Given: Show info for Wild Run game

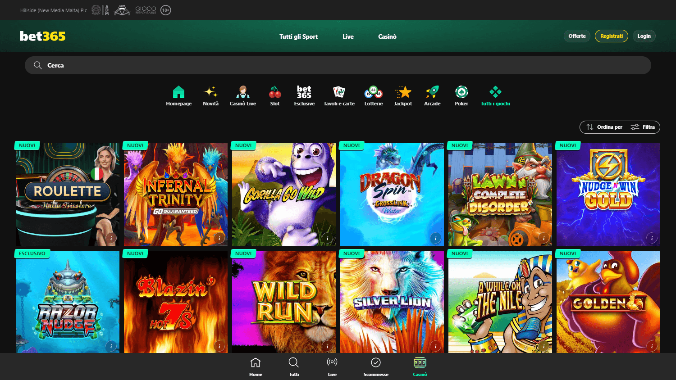Looking at the screenshot, I should 327,346.
